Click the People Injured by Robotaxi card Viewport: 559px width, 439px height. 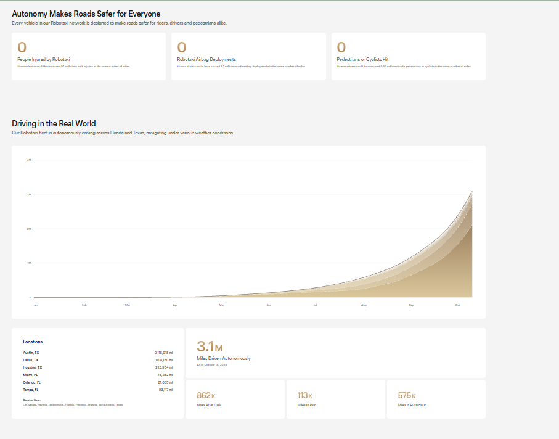click(x=89, y=56)
